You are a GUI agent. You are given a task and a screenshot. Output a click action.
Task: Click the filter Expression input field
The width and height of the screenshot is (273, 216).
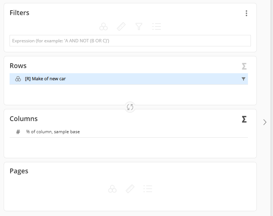(130, 41)
